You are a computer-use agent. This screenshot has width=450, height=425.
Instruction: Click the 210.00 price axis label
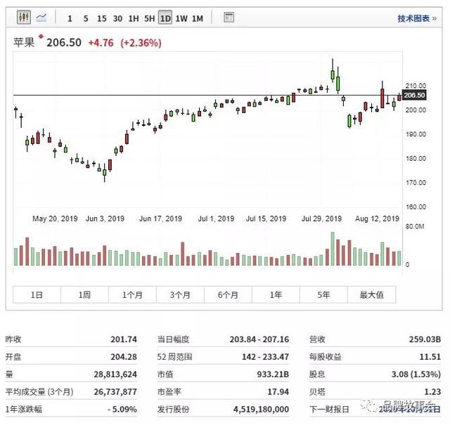[416, 86]
